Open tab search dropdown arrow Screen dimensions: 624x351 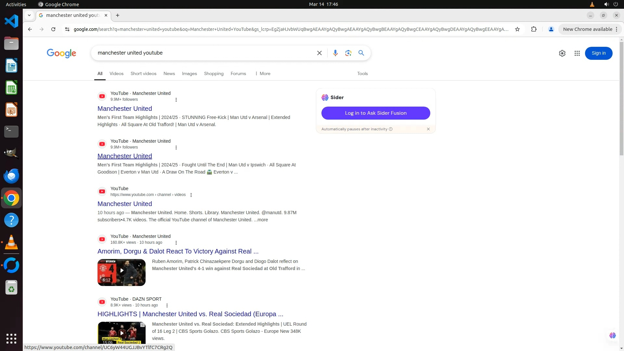pos(29,15)
